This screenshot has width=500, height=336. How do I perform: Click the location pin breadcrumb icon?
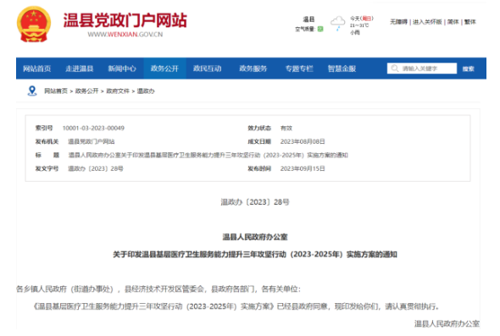click(x=32, y=91)
